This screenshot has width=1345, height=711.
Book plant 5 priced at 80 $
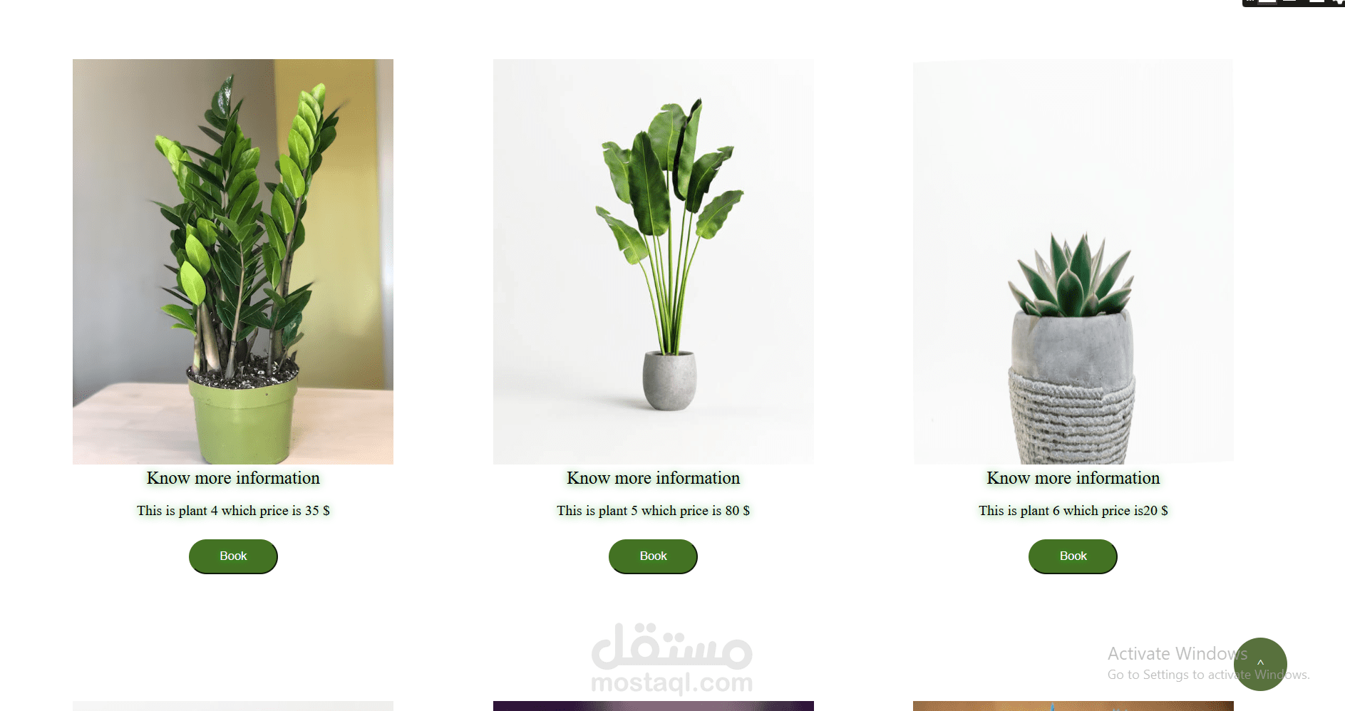click(x=653, y=556)
